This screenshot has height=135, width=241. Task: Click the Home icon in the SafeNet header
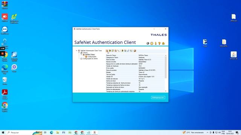pos(163,43)
